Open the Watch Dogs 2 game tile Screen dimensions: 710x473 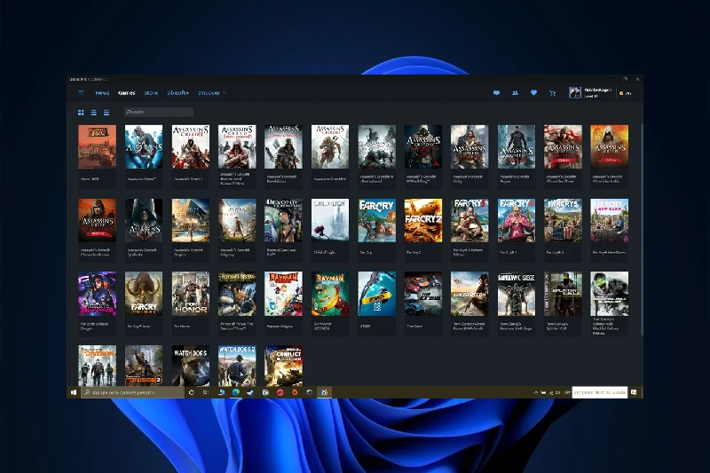237,365
